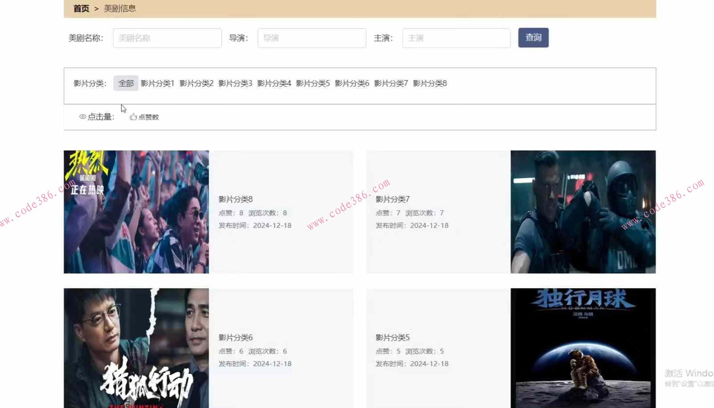Open the 猎狐行动 movie poster
Image resolution: width=714 pixels, height=408 pixels.
[136, 347]
